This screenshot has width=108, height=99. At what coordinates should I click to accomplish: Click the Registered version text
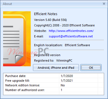point(47,55)
